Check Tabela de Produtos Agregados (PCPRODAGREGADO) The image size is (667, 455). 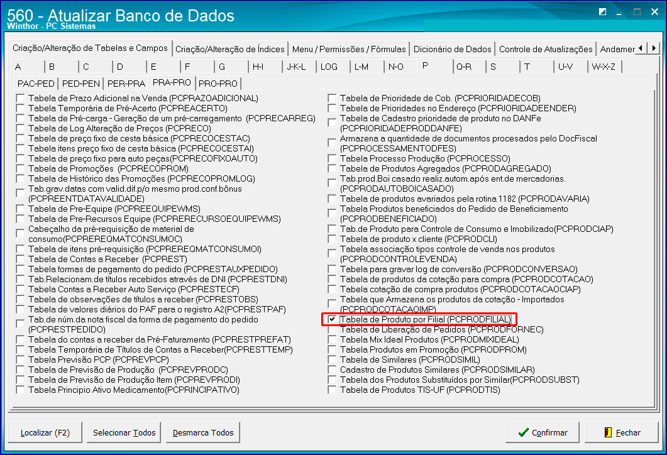click(332, 169)
